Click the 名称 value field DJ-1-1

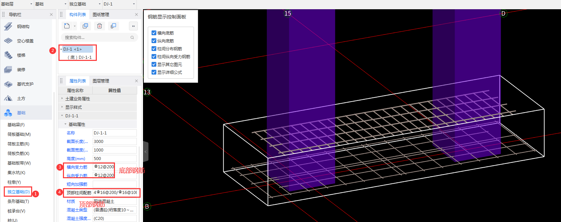click(x=115, y=133)
